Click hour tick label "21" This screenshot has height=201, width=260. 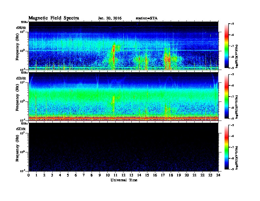194,175
